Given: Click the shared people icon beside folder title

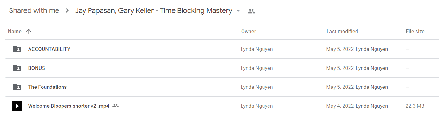Looking at the screenshot, I should 251,11.
